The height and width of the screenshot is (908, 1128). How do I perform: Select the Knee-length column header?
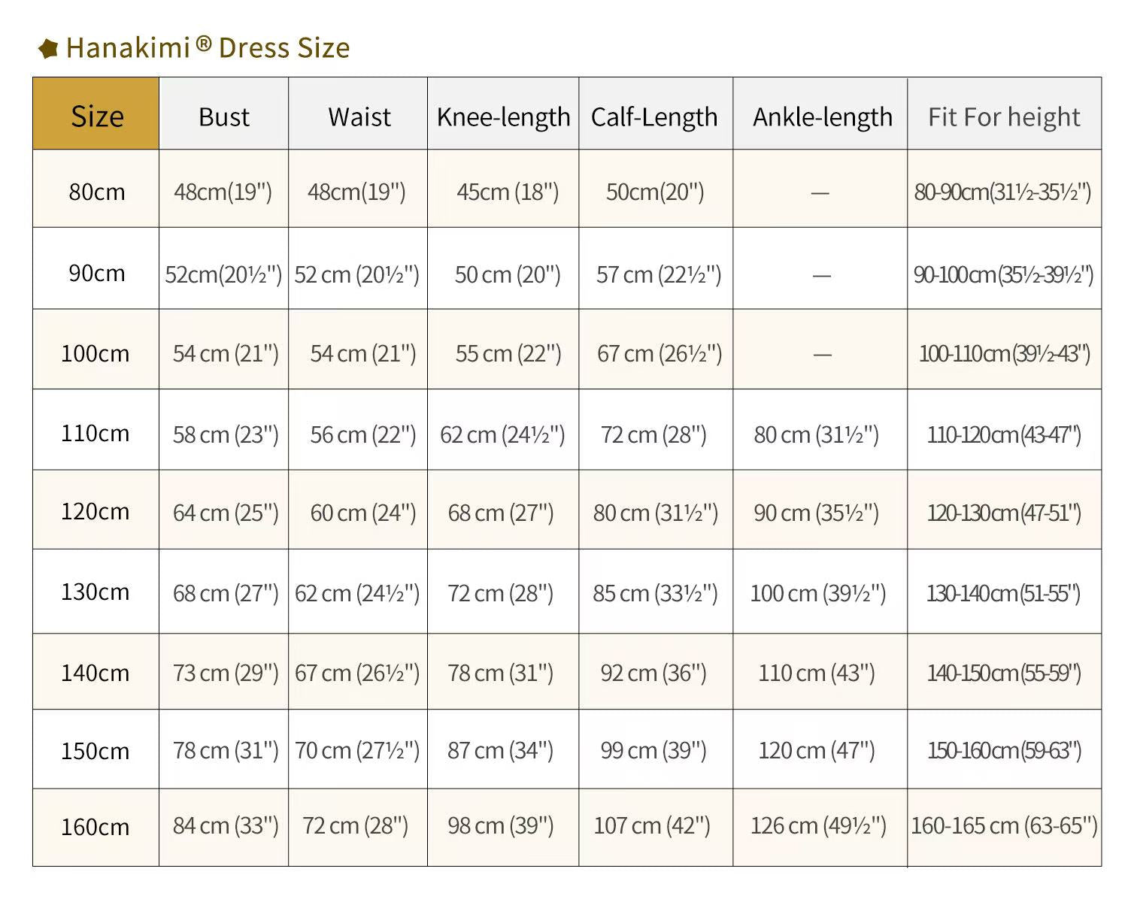503,117
